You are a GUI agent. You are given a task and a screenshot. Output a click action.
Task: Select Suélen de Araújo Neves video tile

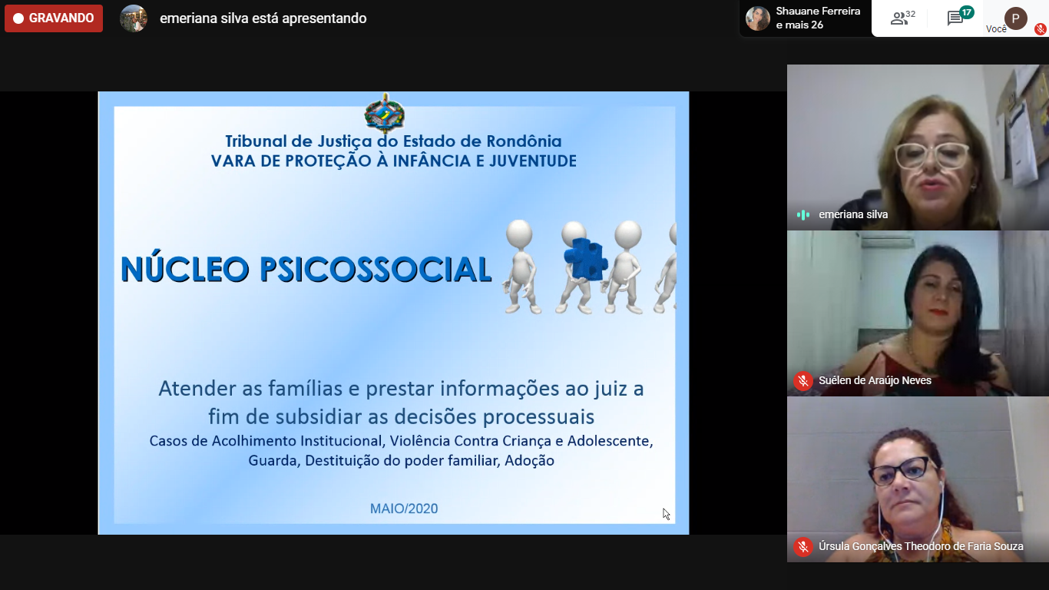(918, 313)
